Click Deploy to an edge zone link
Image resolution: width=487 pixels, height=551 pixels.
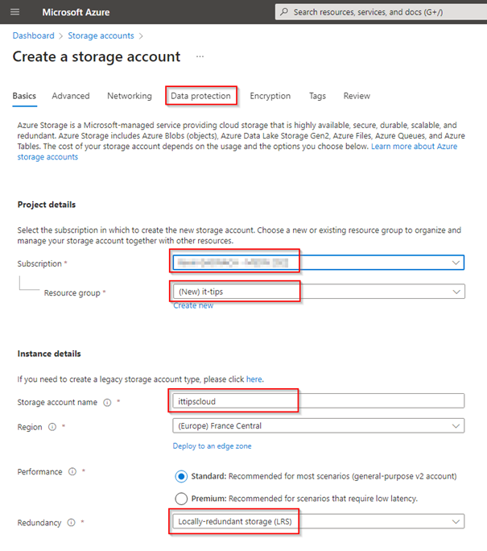coord(212,446)
